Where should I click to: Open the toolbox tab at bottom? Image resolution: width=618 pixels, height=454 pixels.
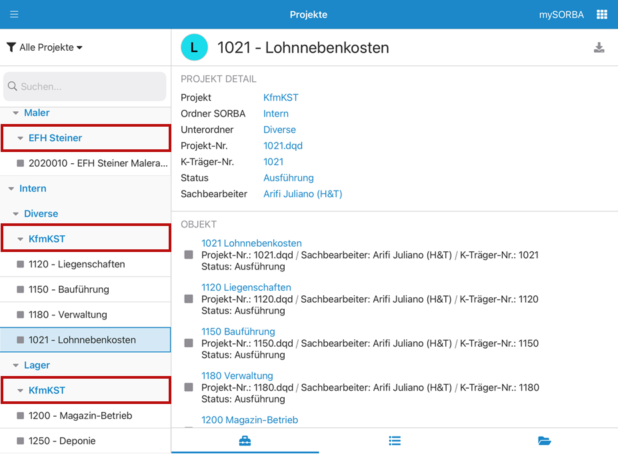[245, 441]
